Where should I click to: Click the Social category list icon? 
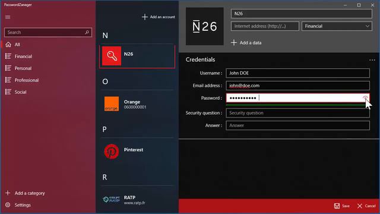click(x=8, y=92)
